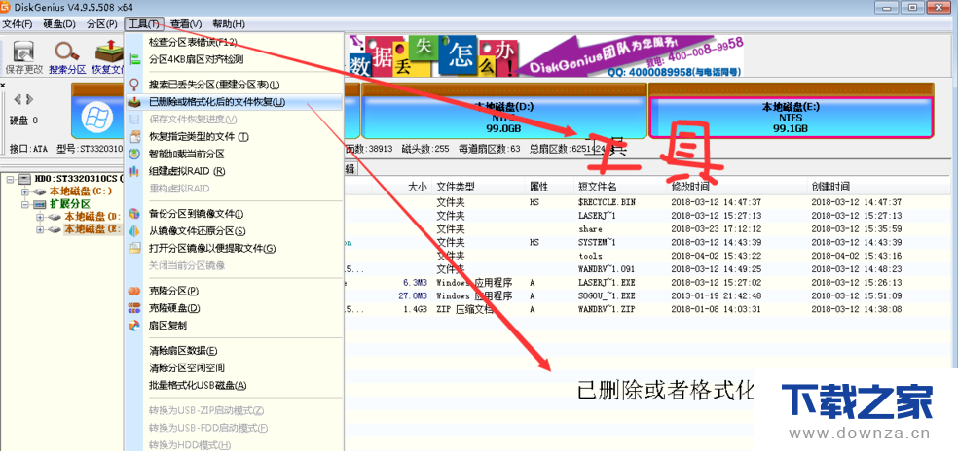Image resolution: width=958 pixels, height=451 pixels.
Task: Click the HD0 hard disk icon in tree
Action: click(24, 179)
